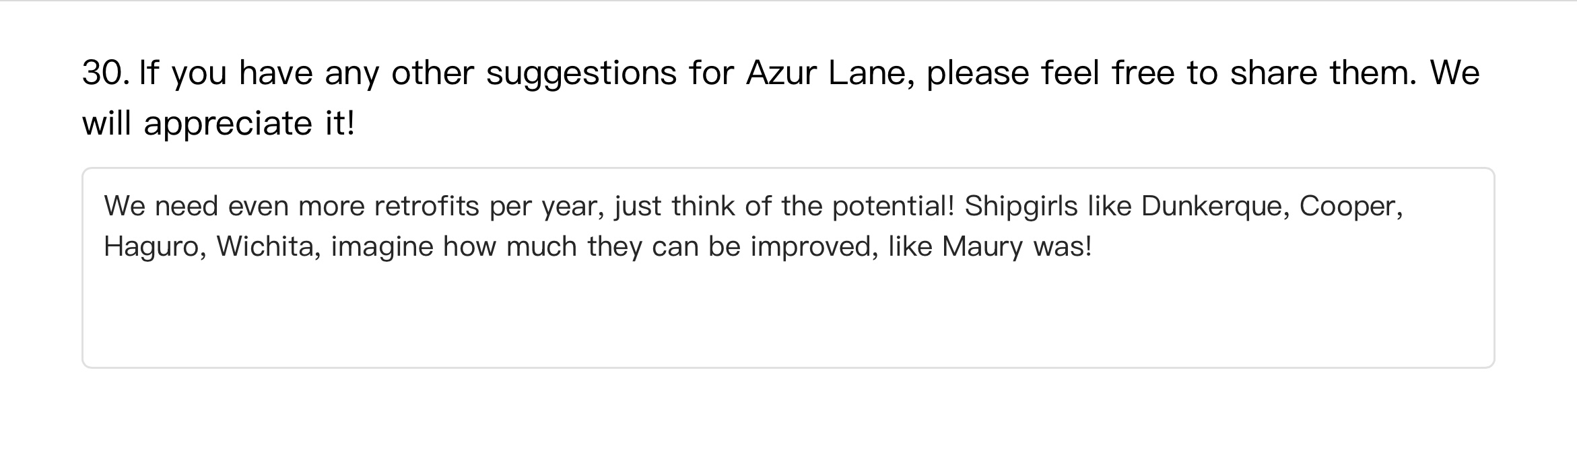Click the word "suggestions" in the question

pyautogui.click(x=580, y=73)
